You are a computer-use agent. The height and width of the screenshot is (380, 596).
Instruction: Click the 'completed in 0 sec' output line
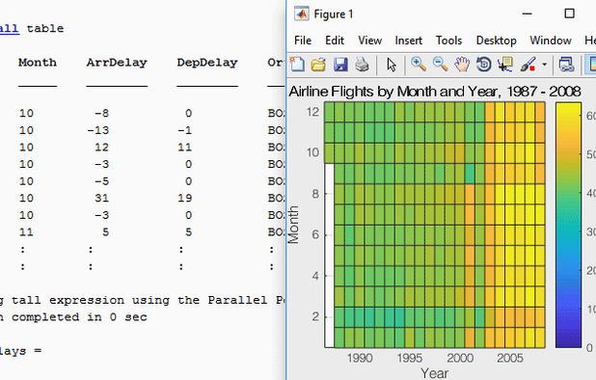[x=73, y=317]
